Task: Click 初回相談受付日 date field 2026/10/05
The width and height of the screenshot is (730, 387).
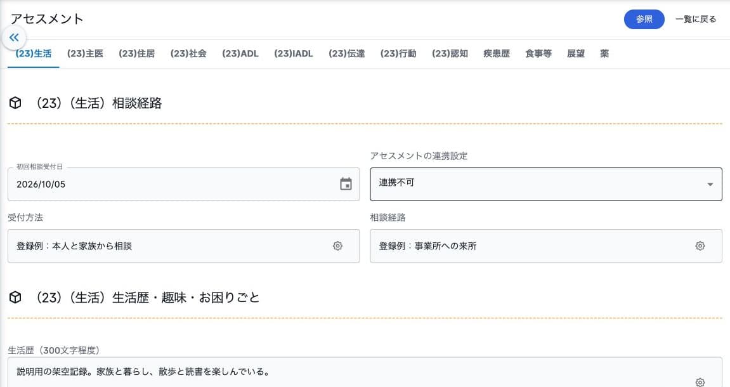Action: (x=183, y=185)
